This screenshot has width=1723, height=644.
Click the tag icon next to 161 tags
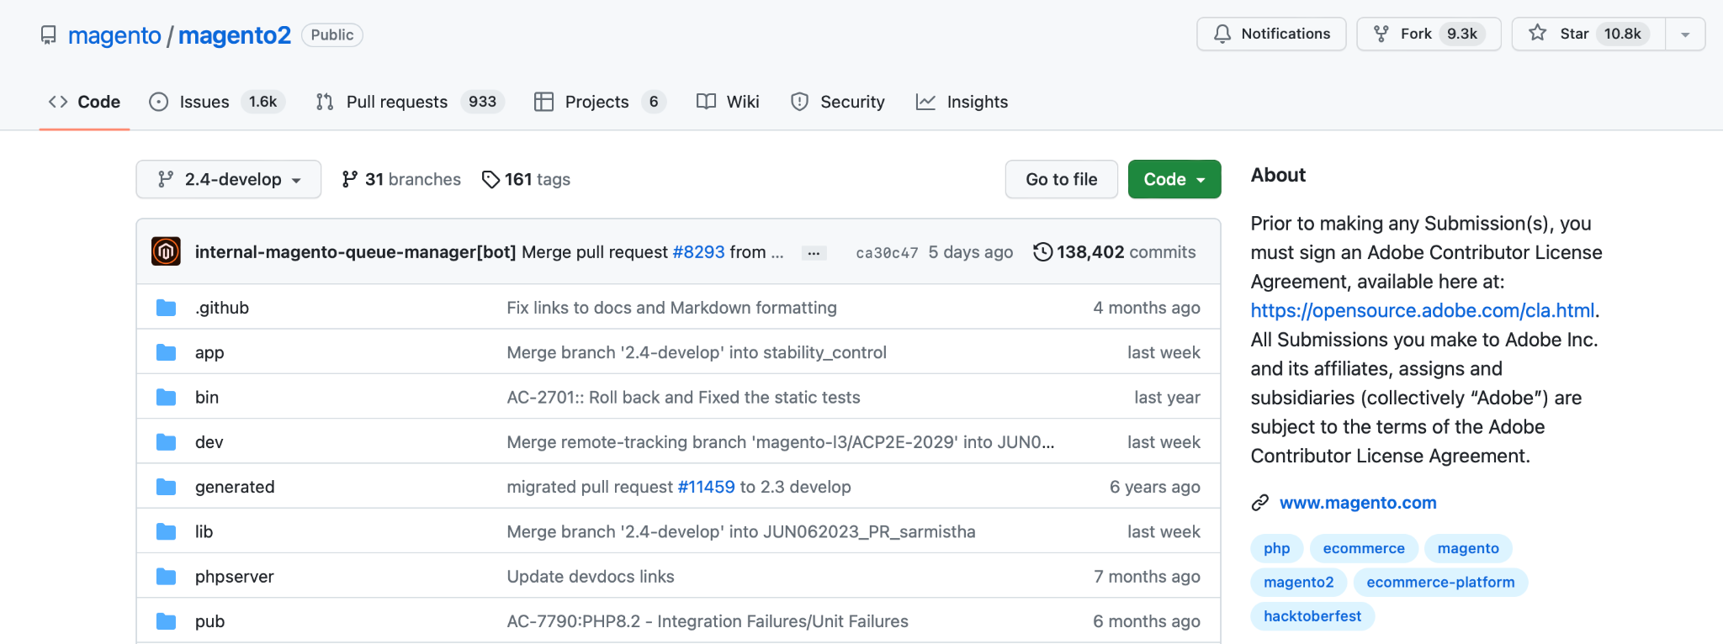(490, 179)
